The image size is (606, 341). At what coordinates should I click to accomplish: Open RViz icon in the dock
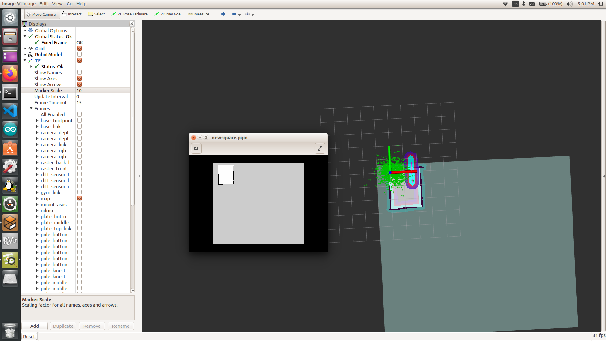(10, 241)
